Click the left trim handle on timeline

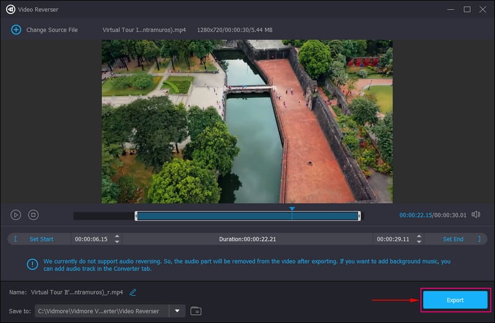coord(136,216)
